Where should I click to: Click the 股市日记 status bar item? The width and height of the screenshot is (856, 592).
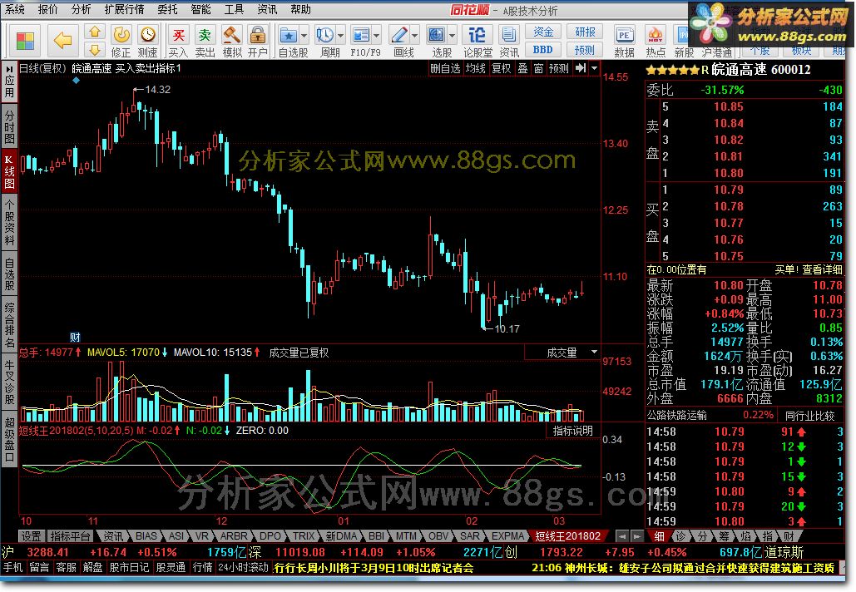tap(130, 567)
